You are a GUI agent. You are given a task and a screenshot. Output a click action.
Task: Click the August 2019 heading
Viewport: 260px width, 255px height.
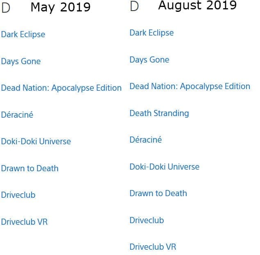pos(197,5)
